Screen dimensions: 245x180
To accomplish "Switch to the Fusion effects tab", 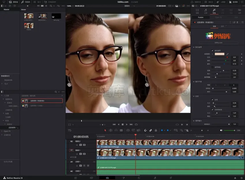I will [201, 17].
